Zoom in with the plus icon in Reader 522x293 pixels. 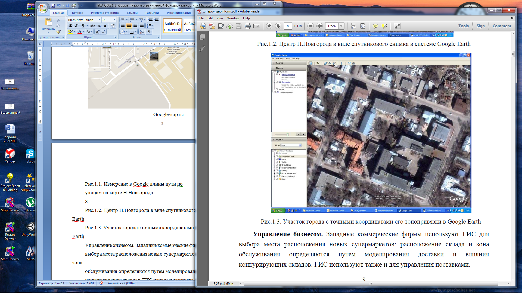(319, 26)
